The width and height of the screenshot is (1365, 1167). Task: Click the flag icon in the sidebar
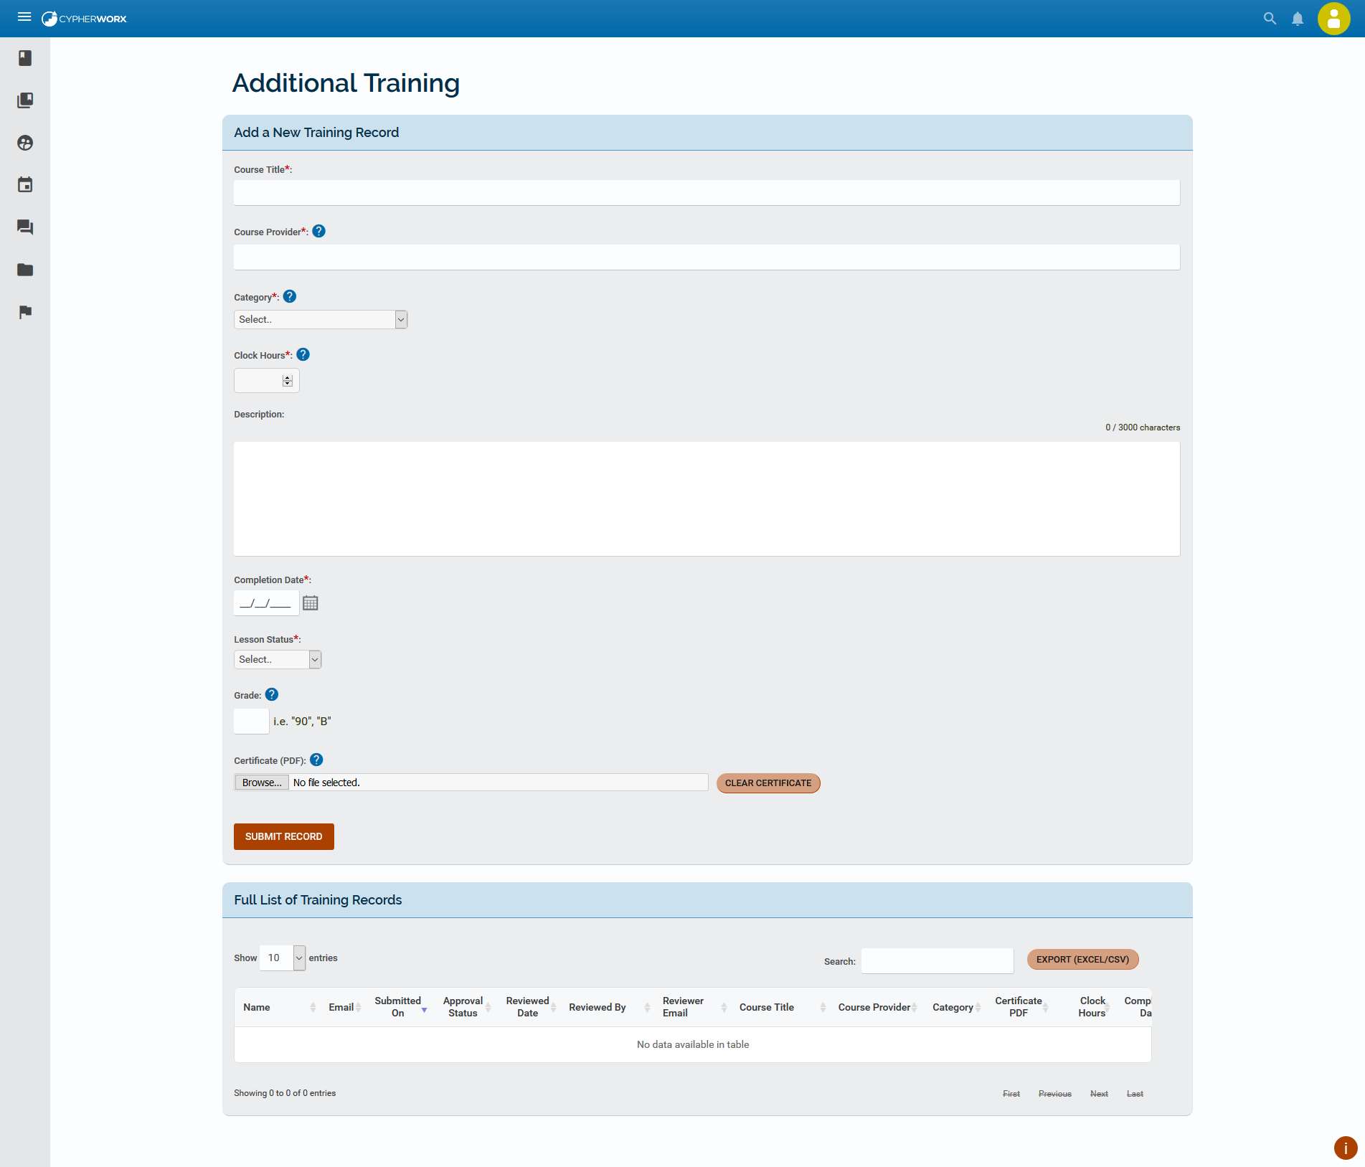pos(25,312)
